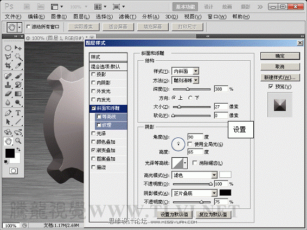The image size is (307, 230).
Task: Select the Polygonal Lasso tool
Action: tap(8, 57)
